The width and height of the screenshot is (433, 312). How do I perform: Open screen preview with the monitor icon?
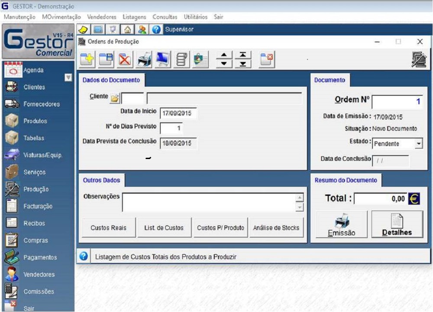(163, 59)
